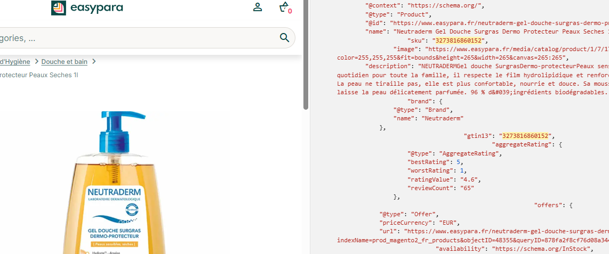Click the "@type": "Brand" line
The image size is (609, 254).
coord(423,110)
